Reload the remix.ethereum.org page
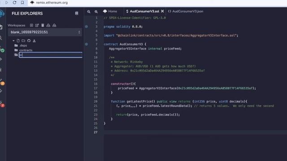 tap(14, 3)
